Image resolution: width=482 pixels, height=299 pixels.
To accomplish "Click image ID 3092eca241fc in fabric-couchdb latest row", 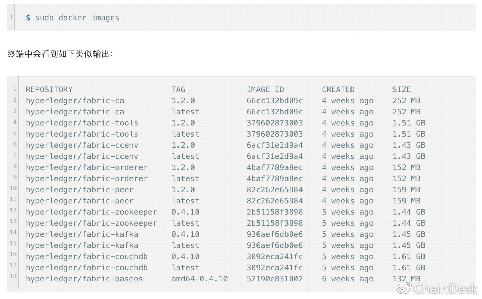I will pyautogui.click(x=275, y=268).
